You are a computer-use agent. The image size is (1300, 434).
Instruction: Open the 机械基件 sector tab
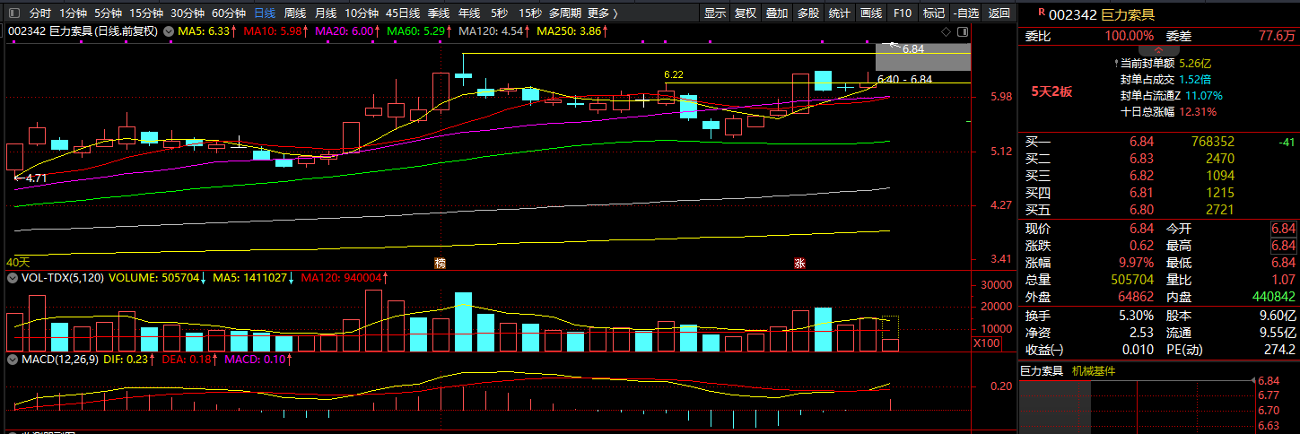[x=1095, y=370]
